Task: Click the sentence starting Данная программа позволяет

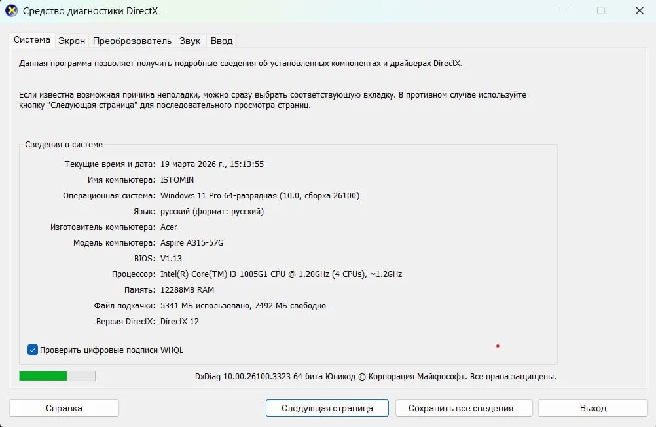Action: pyautogui.click(x=240, y=64)
